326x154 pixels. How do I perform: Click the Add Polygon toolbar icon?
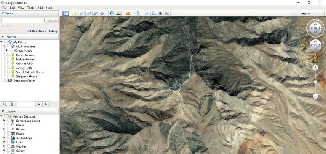click(82, 13)
